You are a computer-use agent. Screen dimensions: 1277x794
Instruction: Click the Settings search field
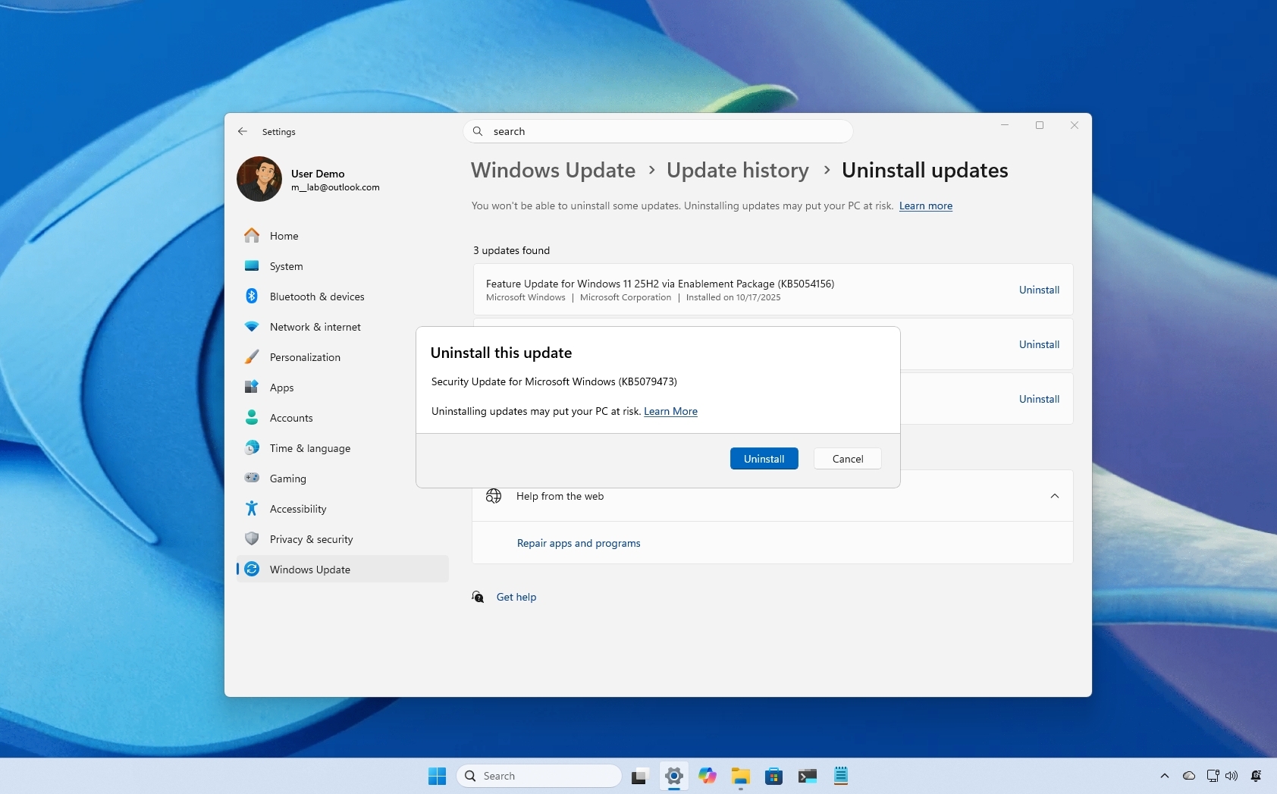tap(658, 131)
